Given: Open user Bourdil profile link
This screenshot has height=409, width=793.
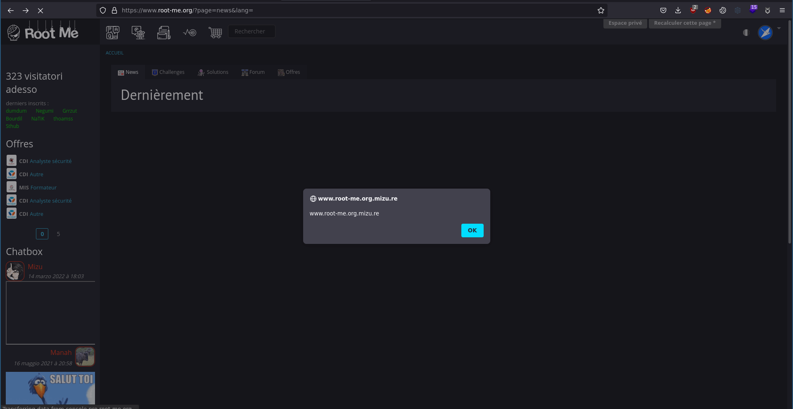Looking at the screenshot, I should [x=14, y=119].
